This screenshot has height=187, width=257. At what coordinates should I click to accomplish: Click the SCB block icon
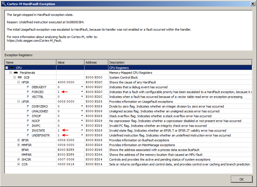point(20,77)
